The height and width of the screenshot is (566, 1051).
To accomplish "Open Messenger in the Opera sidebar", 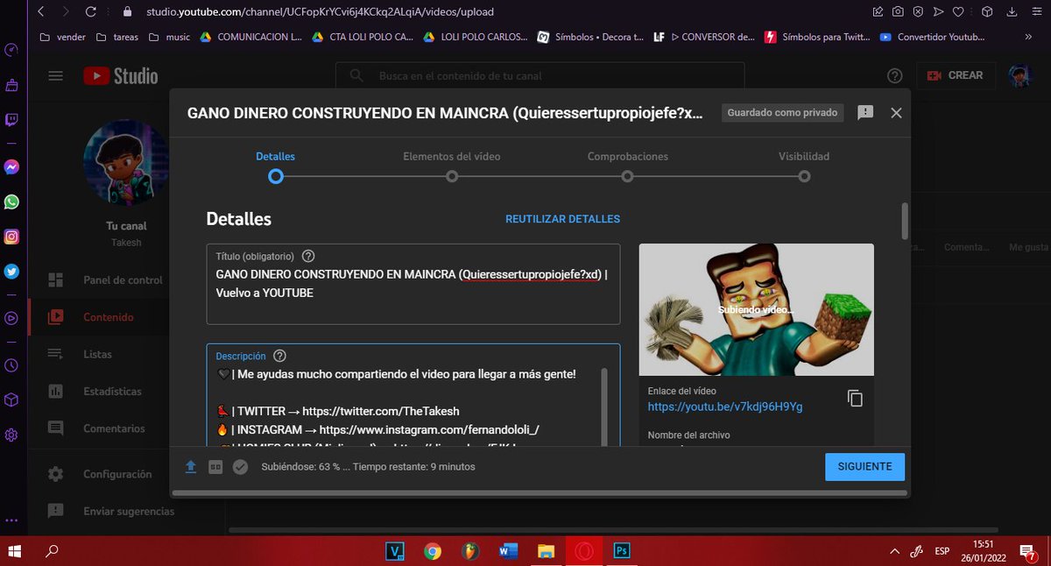I will tap(11, 166).
